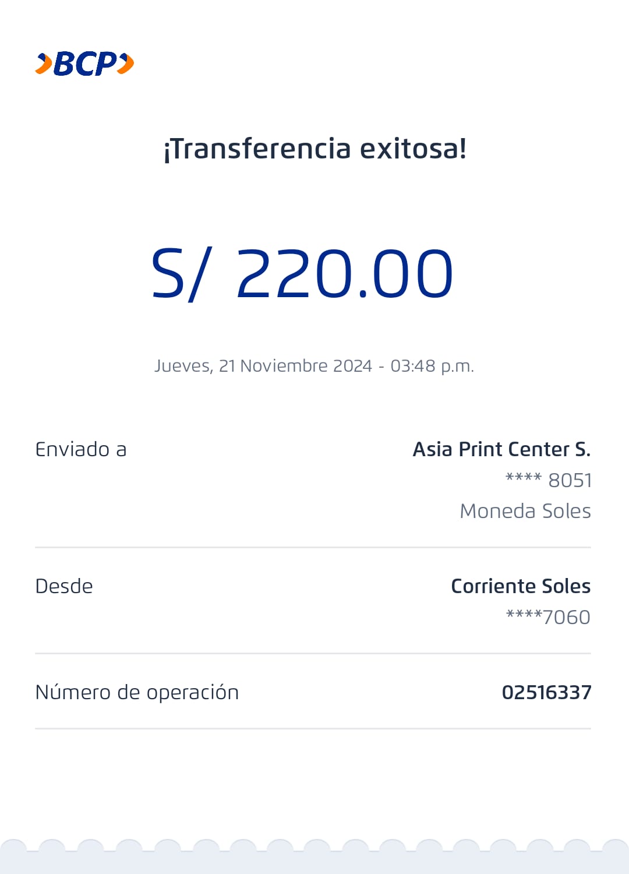Select the Corriente Soles source account
The width and height of the screenshot is (629, 874).
[x=521, y=586]
